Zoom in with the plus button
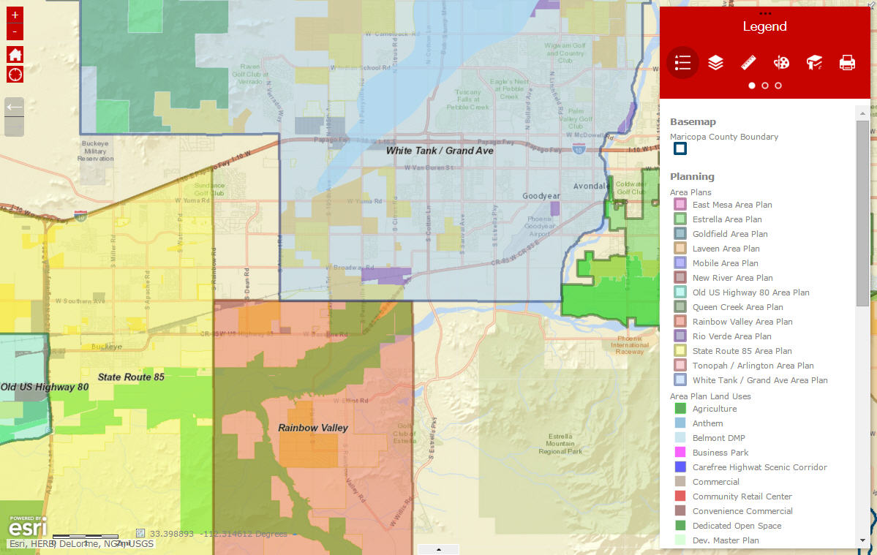Screen dimensions: 877x555 [15, 15]
